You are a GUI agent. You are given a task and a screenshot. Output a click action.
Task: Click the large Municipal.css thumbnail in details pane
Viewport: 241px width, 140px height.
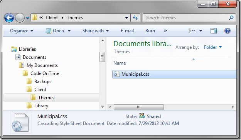pyautogui.click(x=21, y=123)
